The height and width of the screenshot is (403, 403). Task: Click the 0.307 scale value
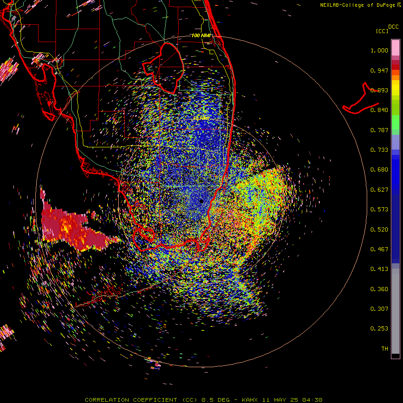(379, 309)
